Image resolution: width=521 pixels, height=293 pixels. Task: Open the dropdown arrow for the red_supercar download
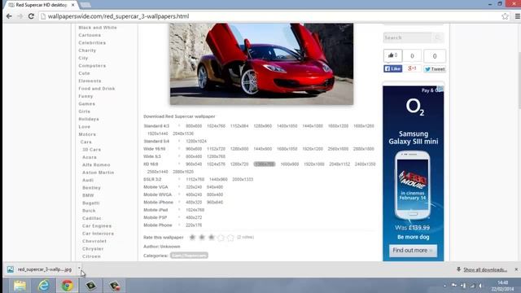point(79,269)
